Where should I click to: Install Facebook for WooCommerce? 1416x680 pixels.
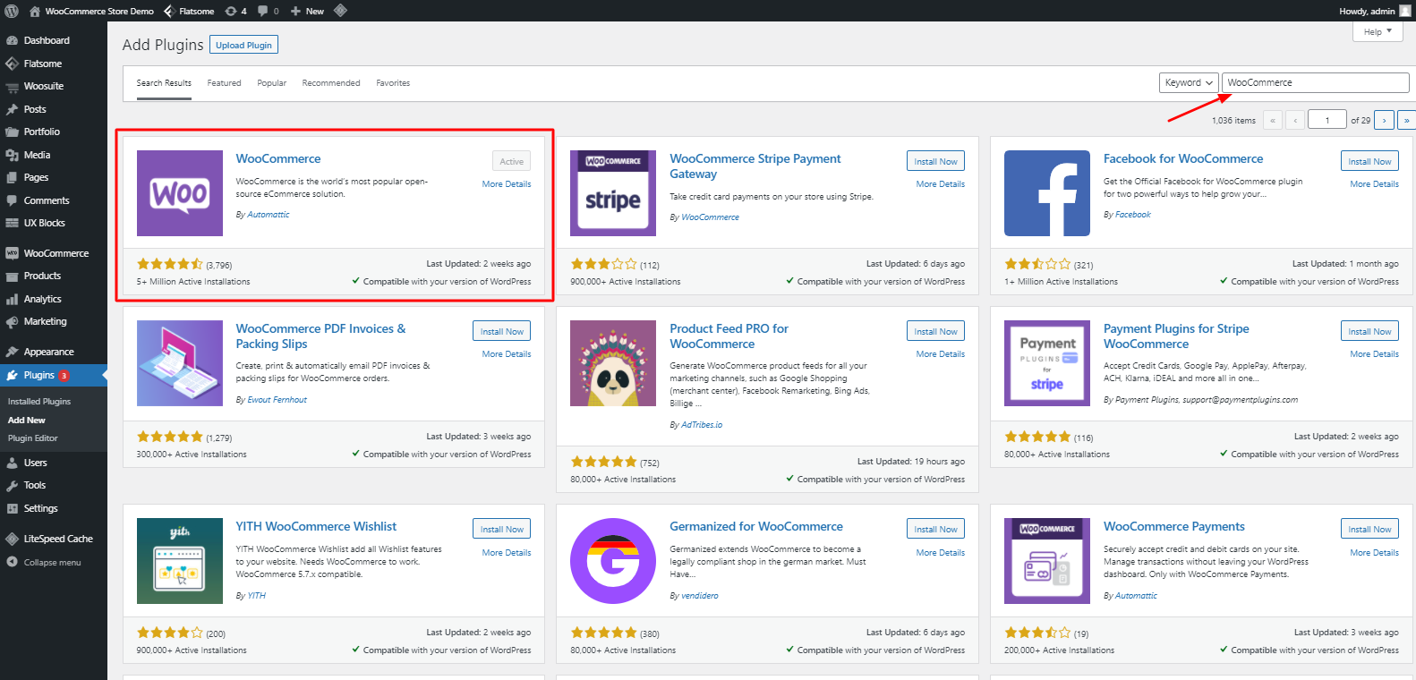(x=1369, y=161)
